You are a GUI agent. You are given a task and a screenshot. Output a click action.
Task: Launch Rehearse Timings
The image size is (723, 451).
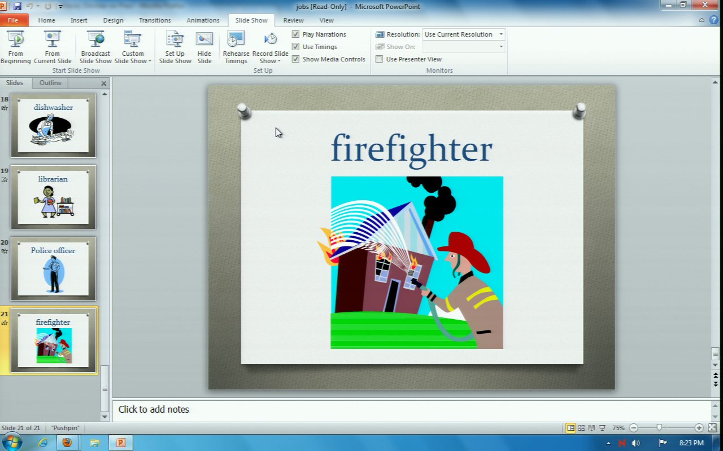pyautogui.click(x=236, y=47)
